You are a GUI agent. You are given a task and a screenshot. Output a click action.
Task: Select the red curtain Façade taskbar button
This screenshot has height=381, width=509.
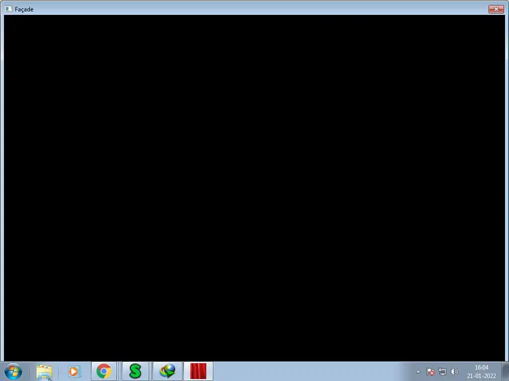(x=198, y=371)
